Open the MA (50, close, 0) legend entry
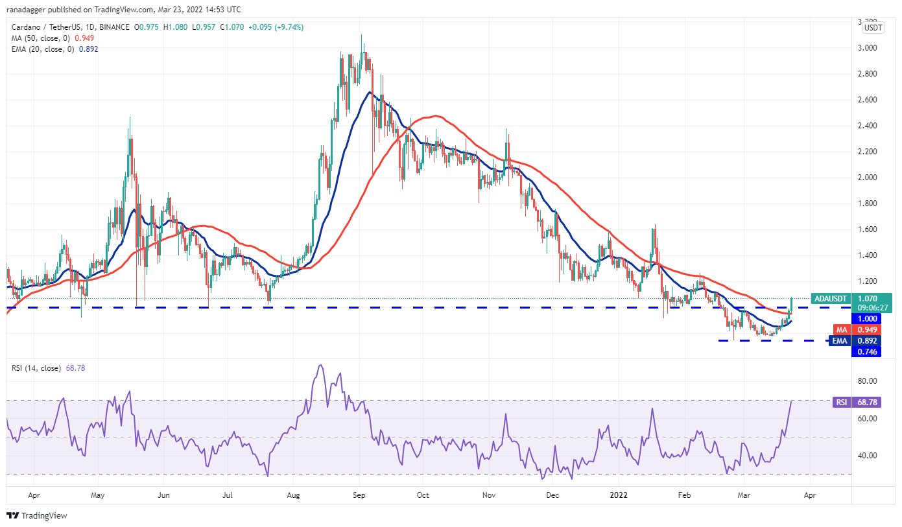902x527 pixels. click(40, 38)
